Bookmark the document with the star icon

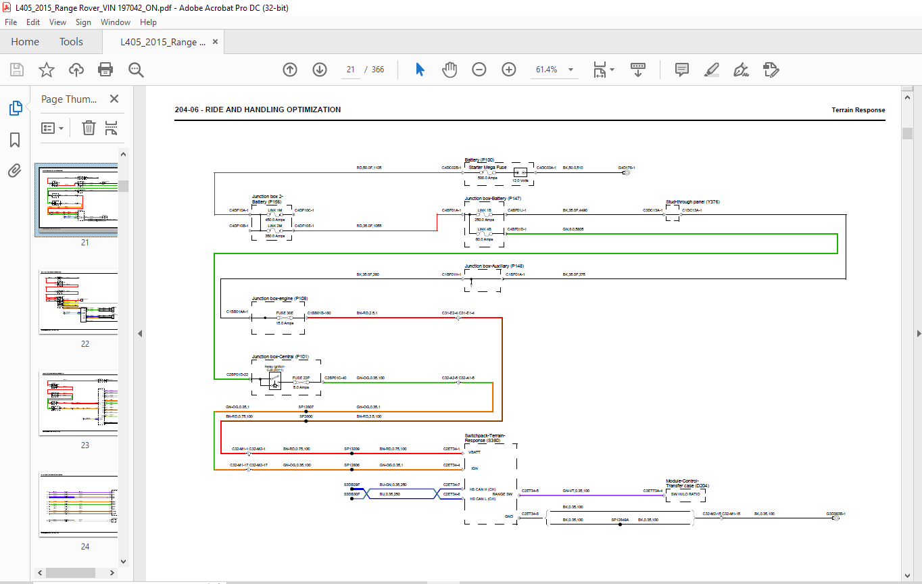coord(46,70)
